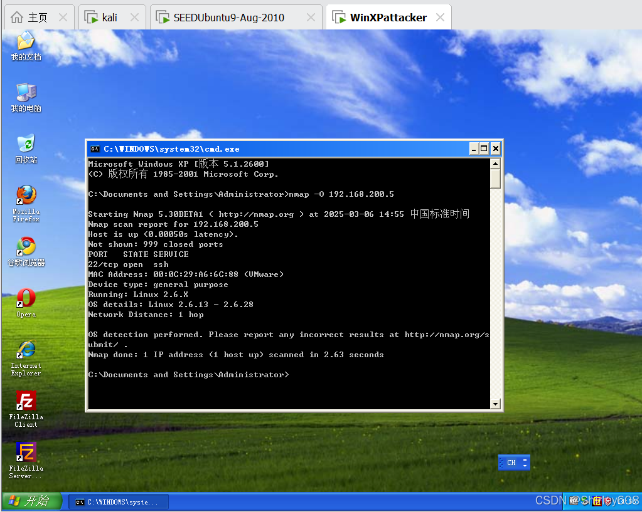The image size is (642, 512).
Task: Click cmd.exe taskbar button
Action: point(119,502)
